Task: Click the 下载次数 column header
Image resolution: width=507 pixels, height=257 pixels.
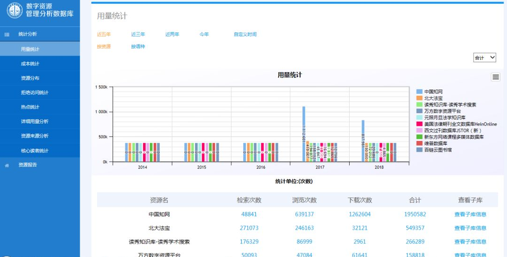Action: click(x=360, y=200)
